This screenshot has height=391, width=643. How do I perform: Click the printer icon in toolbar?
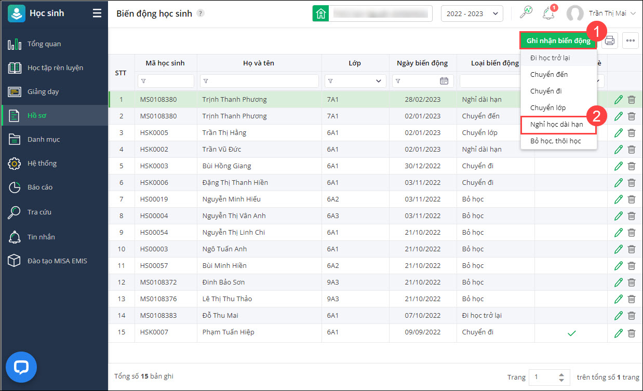610,41
